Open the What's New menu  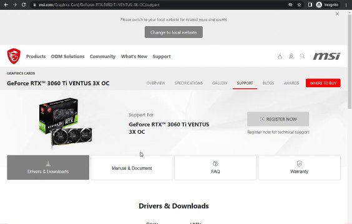[134, 57]
